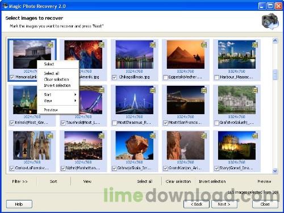Choose Select all in the context menu
This screenshot has width=284, height=213.
pyautogui.click(x=58, y=73)
